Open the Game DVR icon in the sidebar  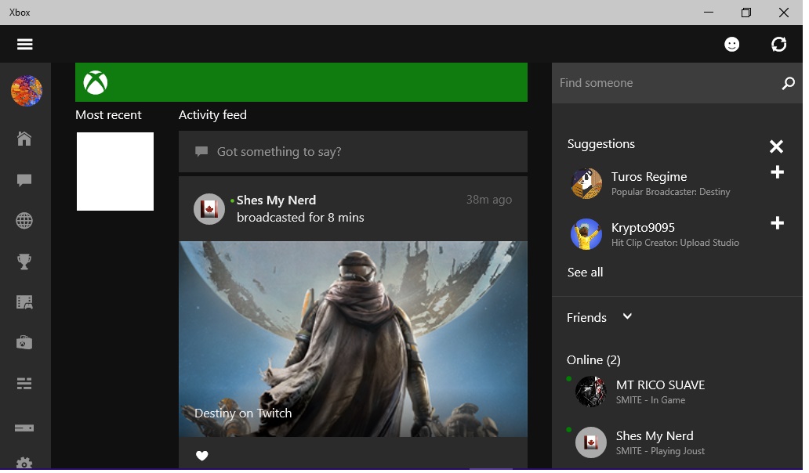tap(24, 302)
